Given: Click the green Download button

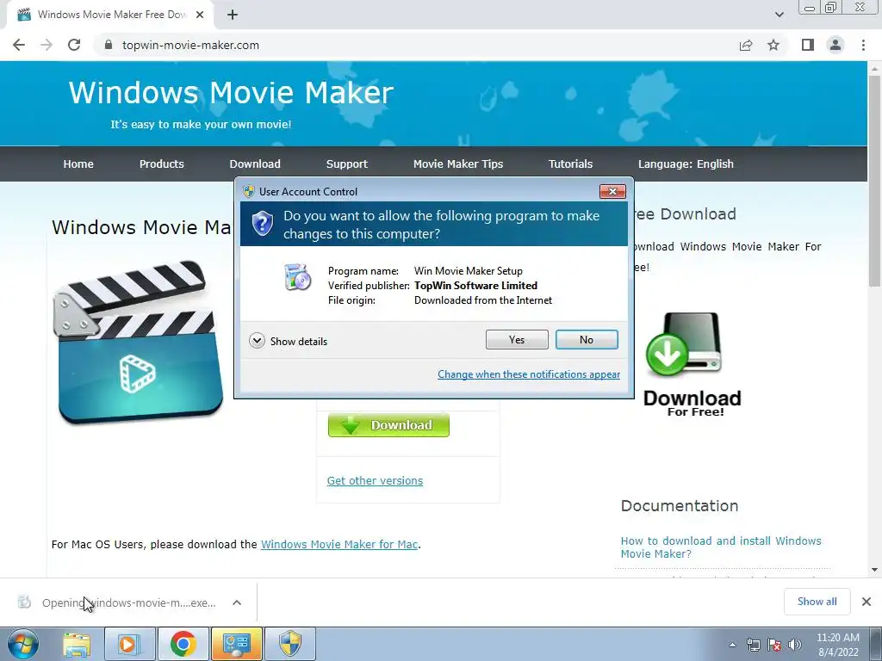Looking at the screenshot, I should click(x=388, y=425).
